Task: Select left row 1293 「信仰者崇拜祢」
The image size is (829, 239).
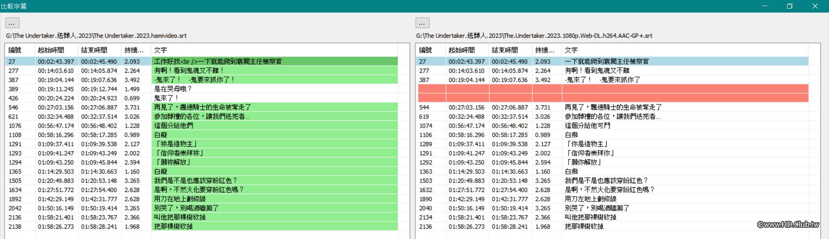Action: (x=179, y=153)
